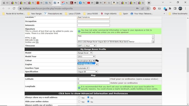Click the BBCode is ON link
The width and height of the screenshot is (189, 106).
point(37,40)
